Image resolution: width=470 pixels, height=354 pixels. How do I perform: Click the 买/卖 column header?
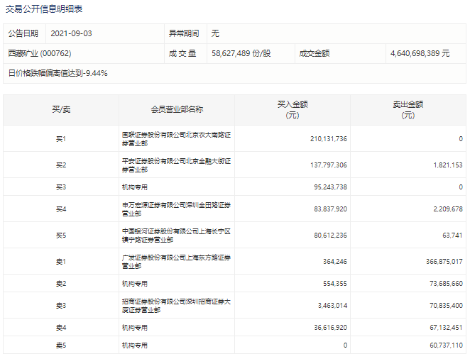(x=61, y=110)
